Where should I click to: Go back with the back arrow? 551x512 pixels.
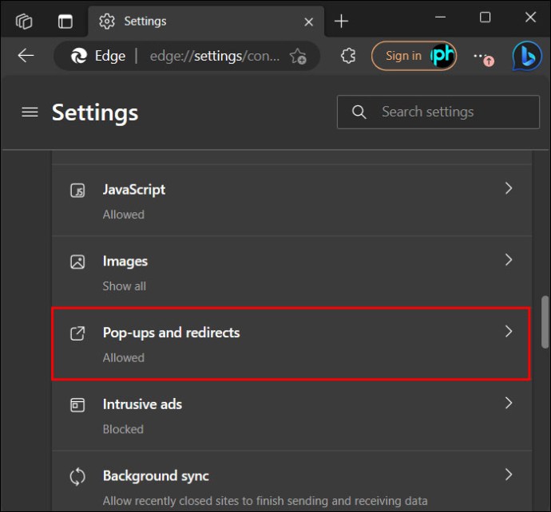(x=26, y=56)
